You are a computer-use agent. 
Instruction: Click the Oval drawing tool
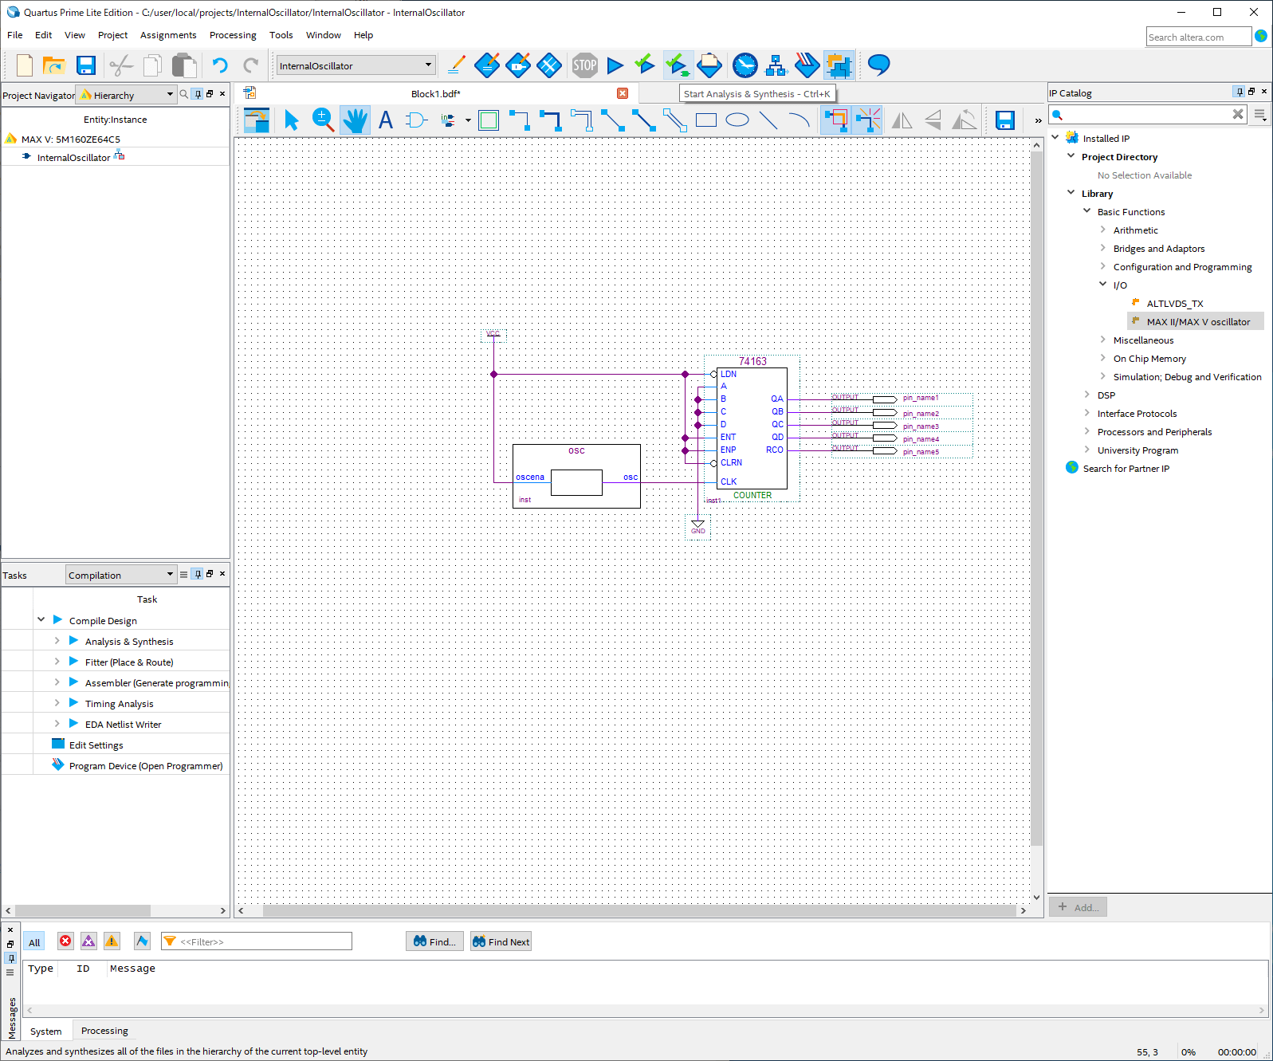coord(737,120)
